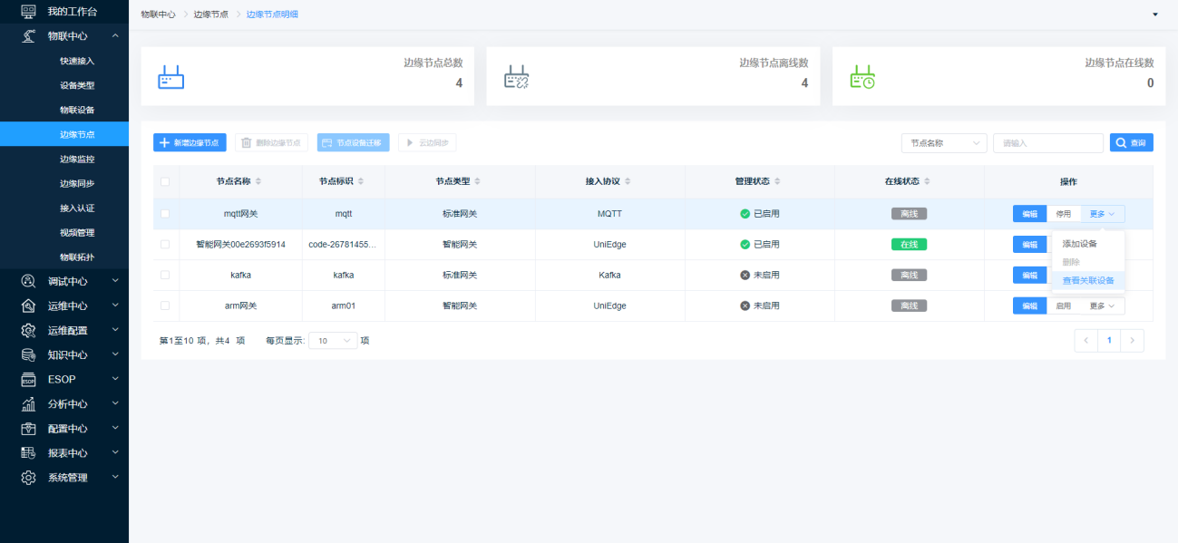Click the 运维配置 gear icon
This screenshot has height=543, width=1178.
click(x=28, y=330)
